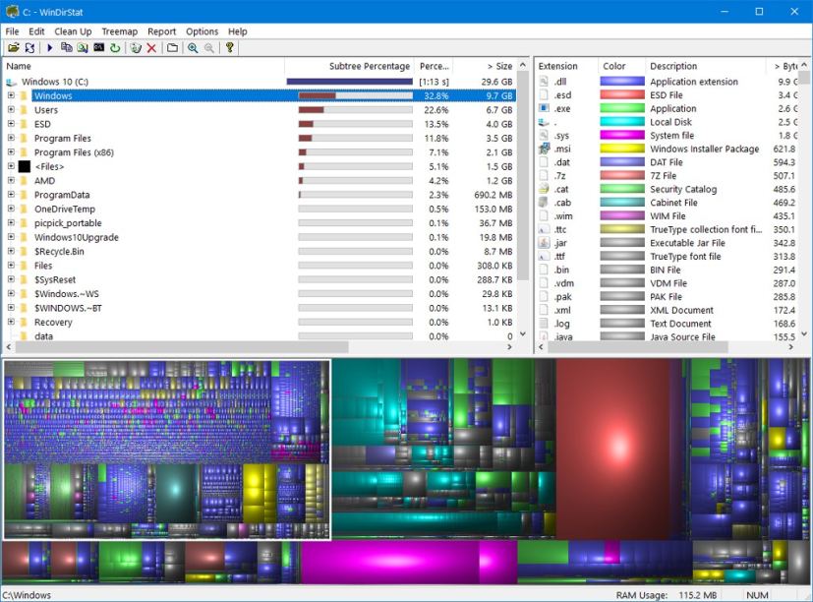Screen dimensions: 813x602
Task: Open the Clean Up menu
Action: click(72, 30)
